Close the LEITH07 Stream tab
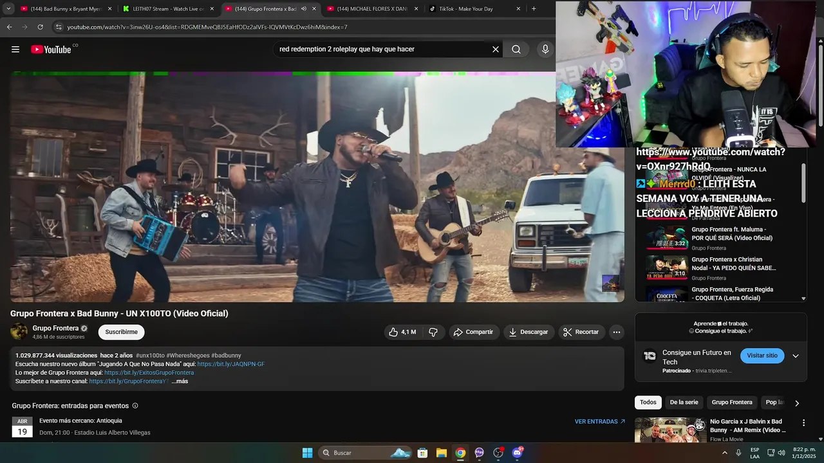The height and width of the screenshot is (463, 824). point(212,9)
